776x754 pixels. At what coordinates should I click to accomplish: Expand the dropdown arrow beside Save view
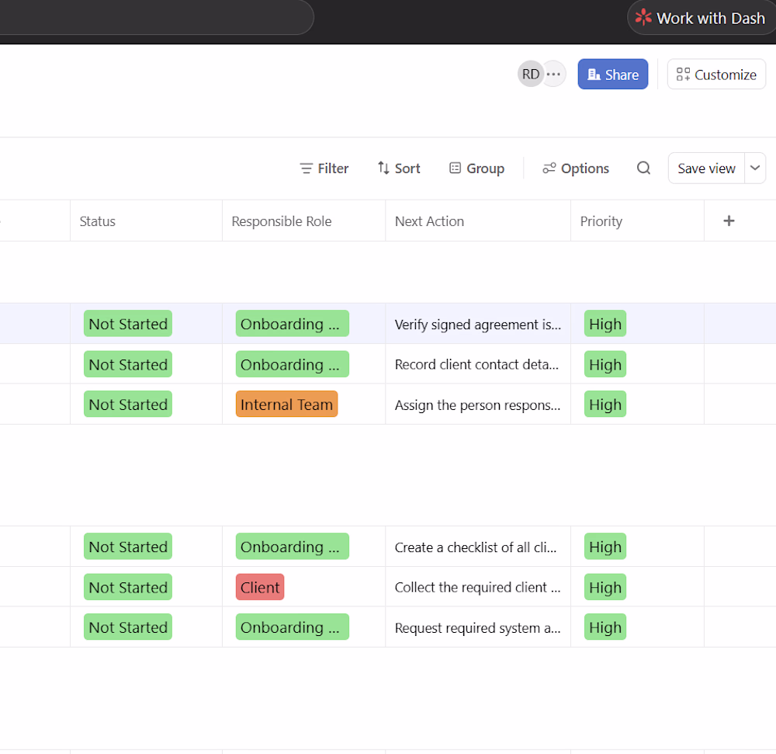[x=755, y=169]
